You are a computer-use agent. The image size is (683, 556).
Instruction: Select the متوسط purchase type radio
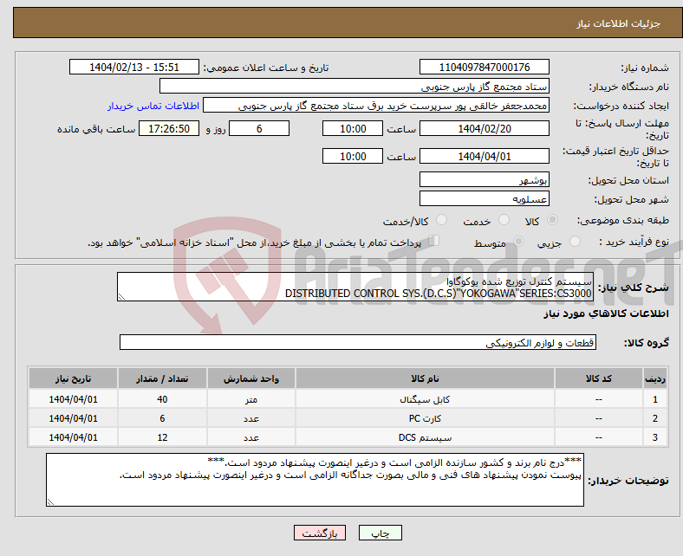(x=519, y=242)
